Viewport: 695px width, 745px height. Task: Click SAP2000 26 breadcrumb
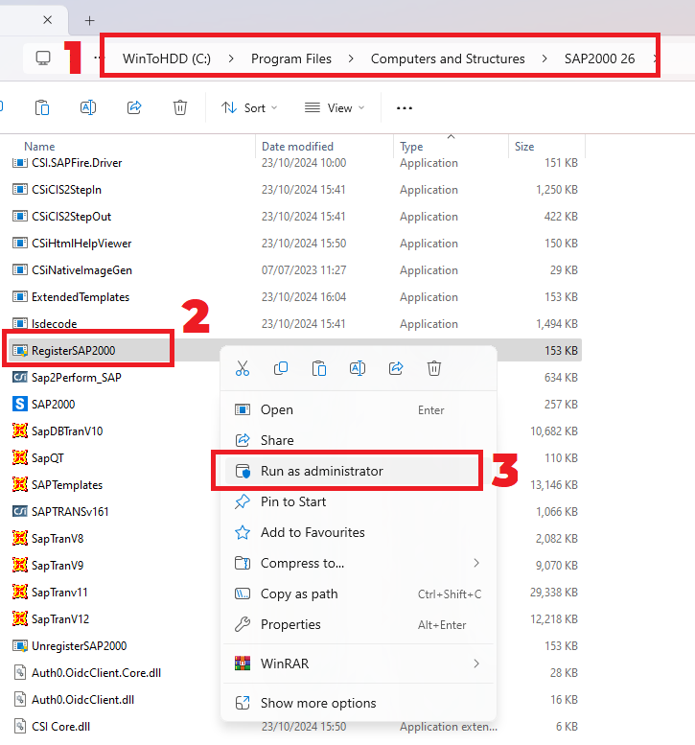click(x=599, y=58)
